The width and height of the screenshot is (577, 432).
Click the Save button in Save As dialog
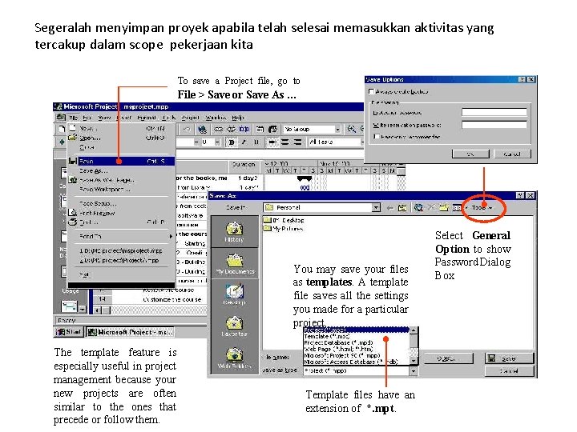point(509,358)
